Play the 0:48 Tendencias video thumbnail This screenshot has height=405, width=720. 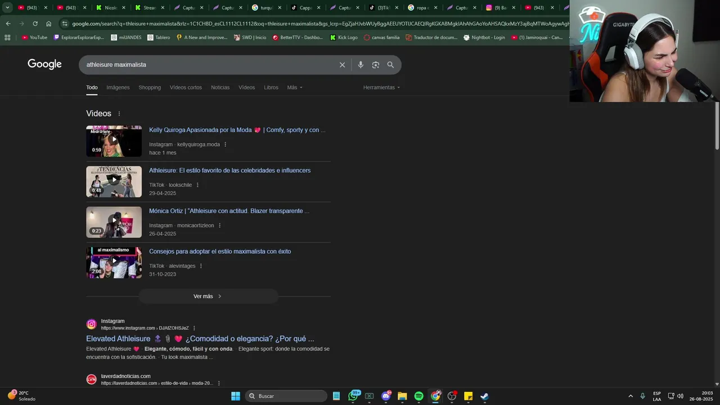(x=114, y=182)
